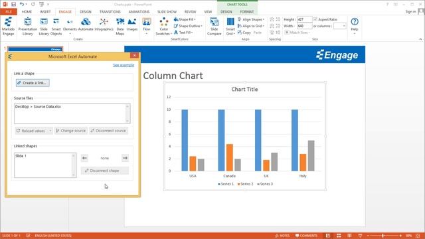
Task: Open the Flow tool
Action: (146, 27)
